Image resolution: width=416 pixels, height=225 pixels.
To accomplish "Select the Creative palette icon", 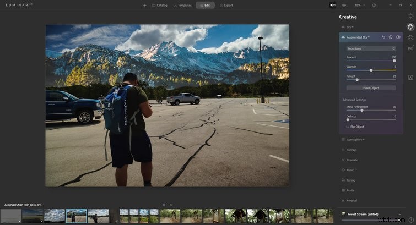I will [410, 27].
